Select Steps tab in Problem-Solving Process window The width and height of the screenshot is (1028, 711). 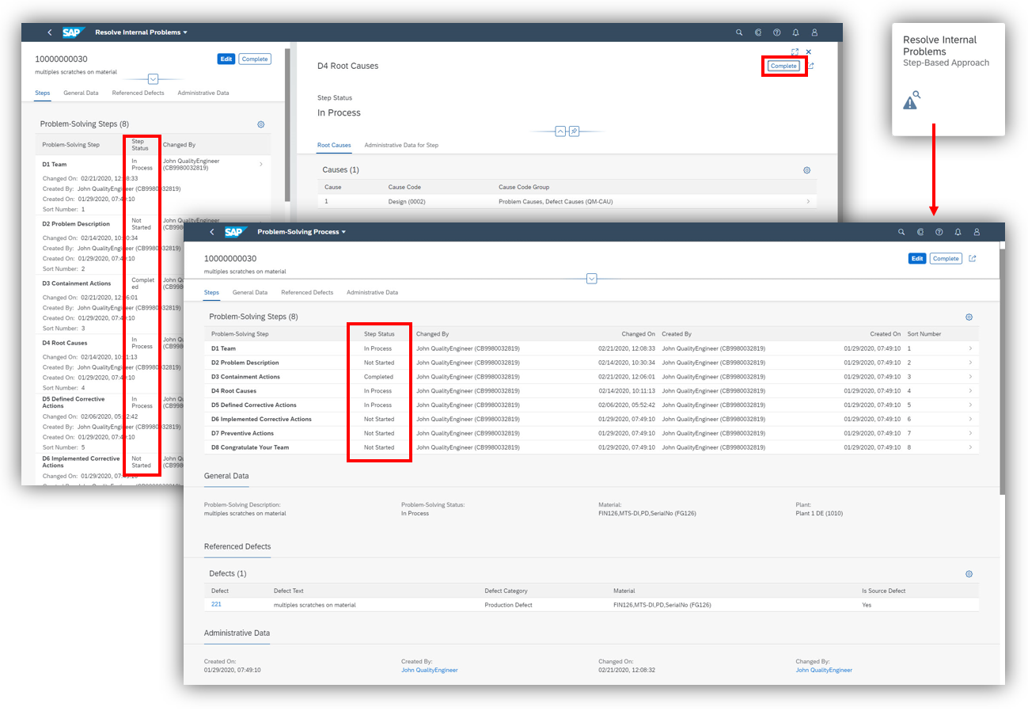tap(211, 293)
